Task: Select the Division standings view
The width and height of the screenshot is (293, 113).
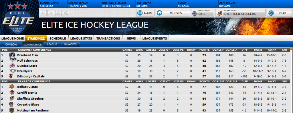Action: click(x=11, y=45)
